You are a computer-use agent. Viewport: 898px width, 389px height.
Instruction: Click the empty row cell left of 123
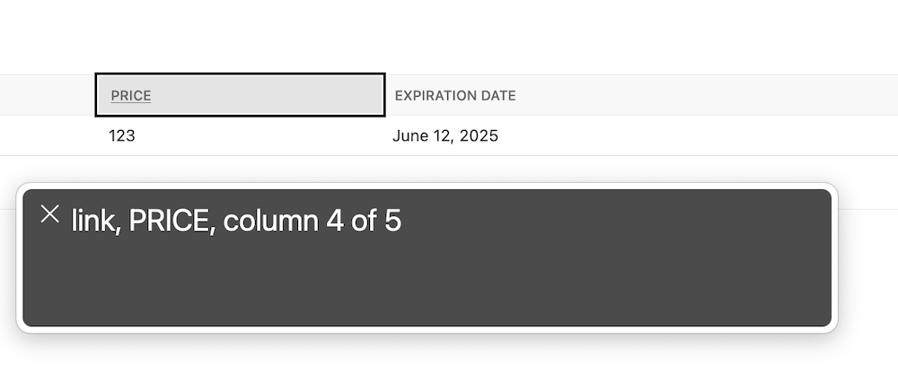pos(47,136)
